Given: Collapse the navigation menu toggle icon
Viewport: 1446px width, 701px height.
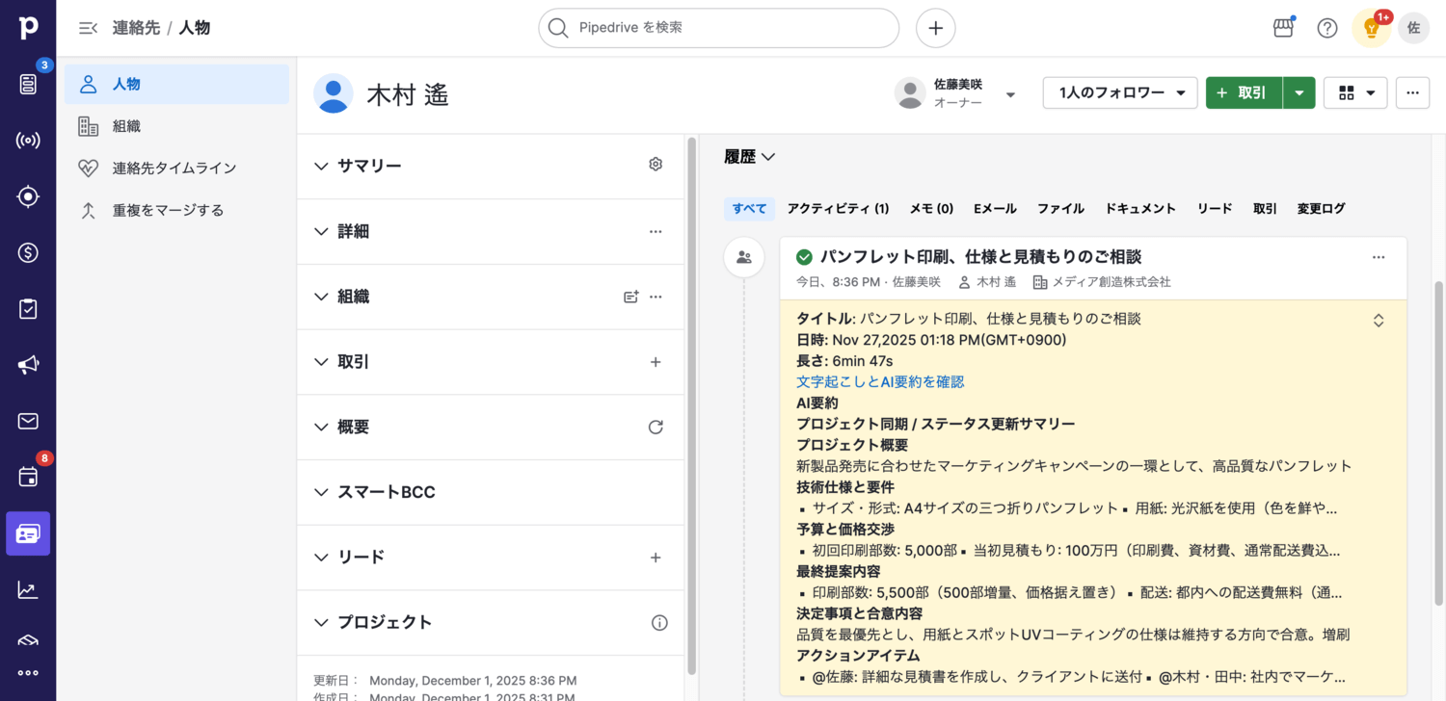Looking at the screenshot, I should [x=88, y=28].
